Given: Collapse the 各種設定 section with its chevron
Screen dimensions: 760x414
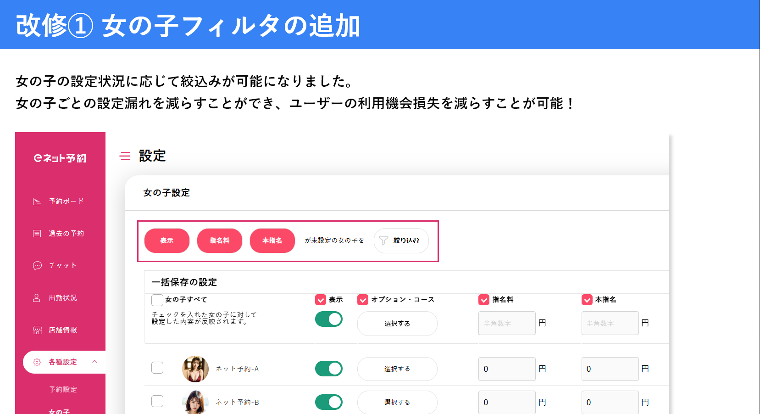Looking at the screenshot, I should tap(95, 362).
